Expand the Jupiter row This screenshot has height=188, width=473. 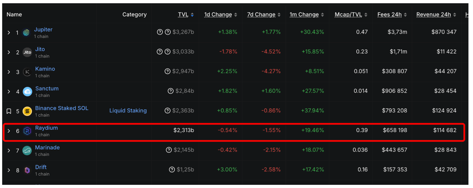[9, 33]
